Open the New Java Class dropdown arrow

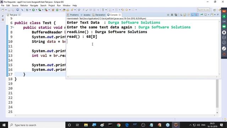[60, 10]
